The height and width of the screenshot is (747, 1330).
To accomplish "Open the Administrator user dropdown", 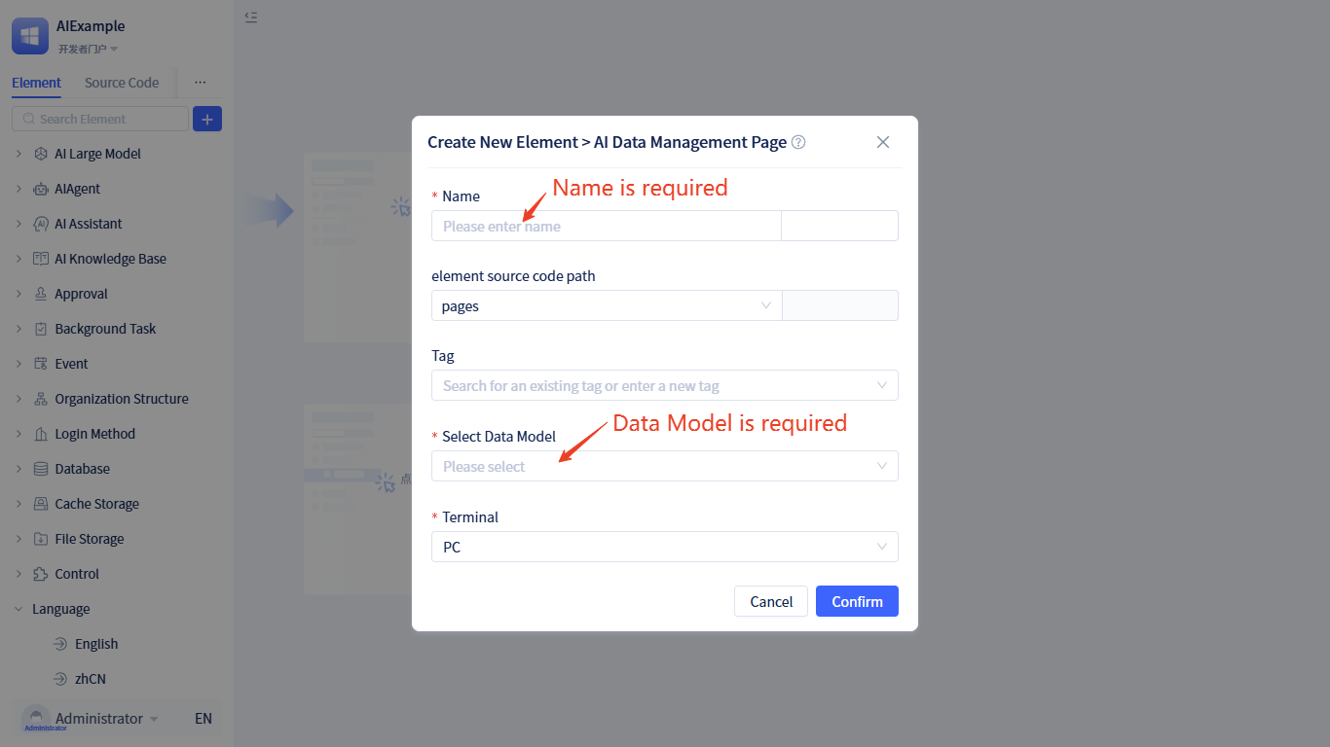I will point(106,719).
